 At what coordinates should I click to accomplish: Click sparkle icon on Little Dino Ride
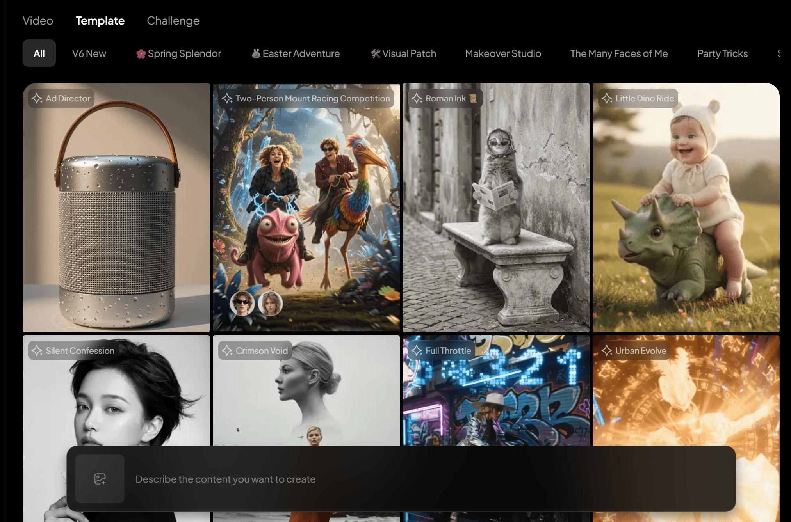click(607, 98)
